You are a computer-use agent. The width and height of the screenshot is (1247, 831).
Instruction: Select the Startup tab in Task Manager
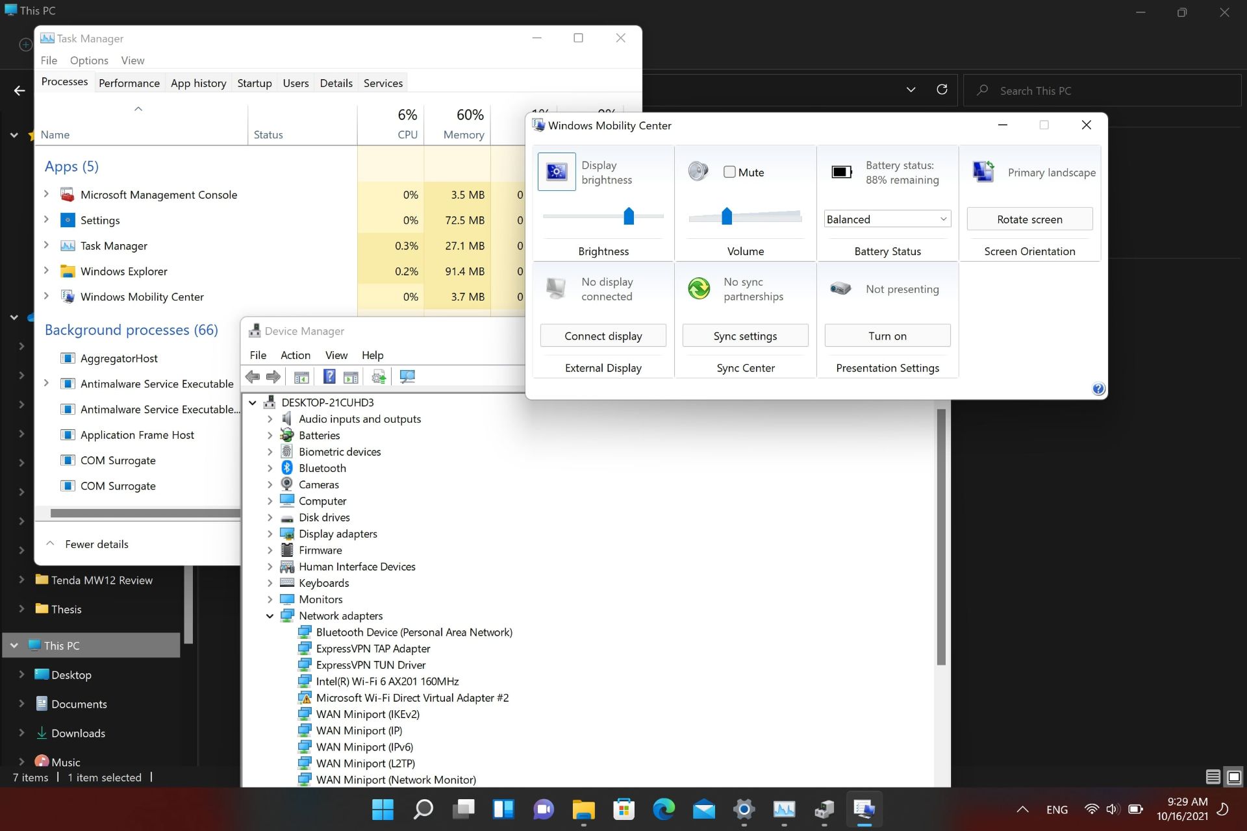click(x=253, y=82)
